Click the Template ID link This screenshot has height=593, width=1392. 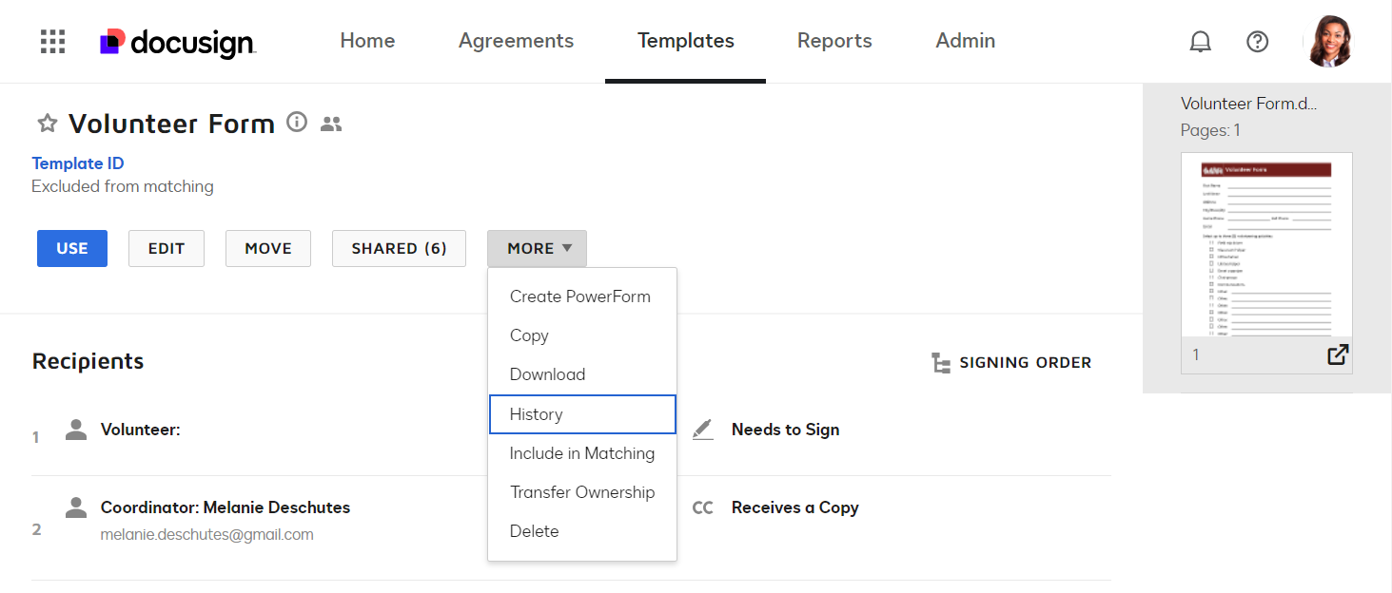(78, 163)
